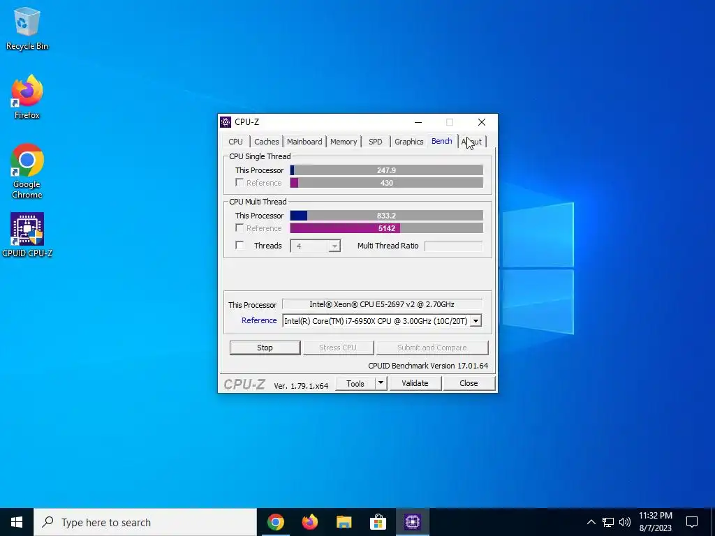Open the notification center icon
Screen dimensions: 715x536
[x=692, y=522]
